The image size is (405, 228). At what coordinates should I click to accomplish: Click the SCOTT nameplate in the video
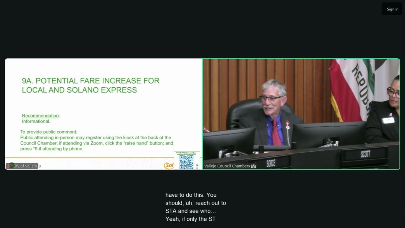pos(365,154)
